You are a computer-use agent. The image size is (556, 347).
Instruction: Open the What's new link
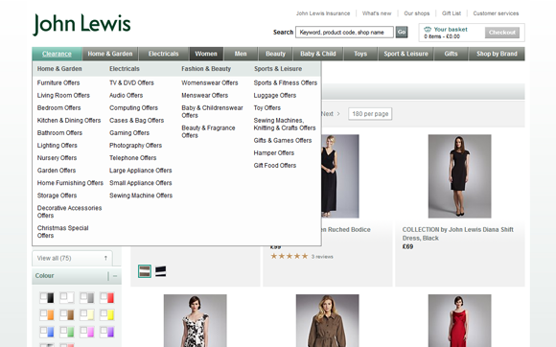377,13
